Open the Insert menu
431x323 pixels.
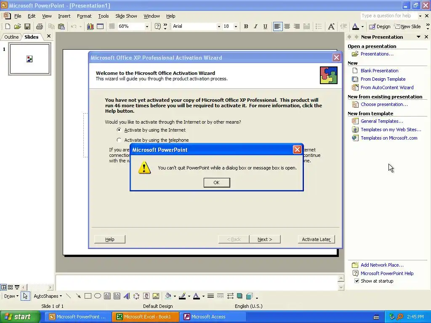point(64,16)
